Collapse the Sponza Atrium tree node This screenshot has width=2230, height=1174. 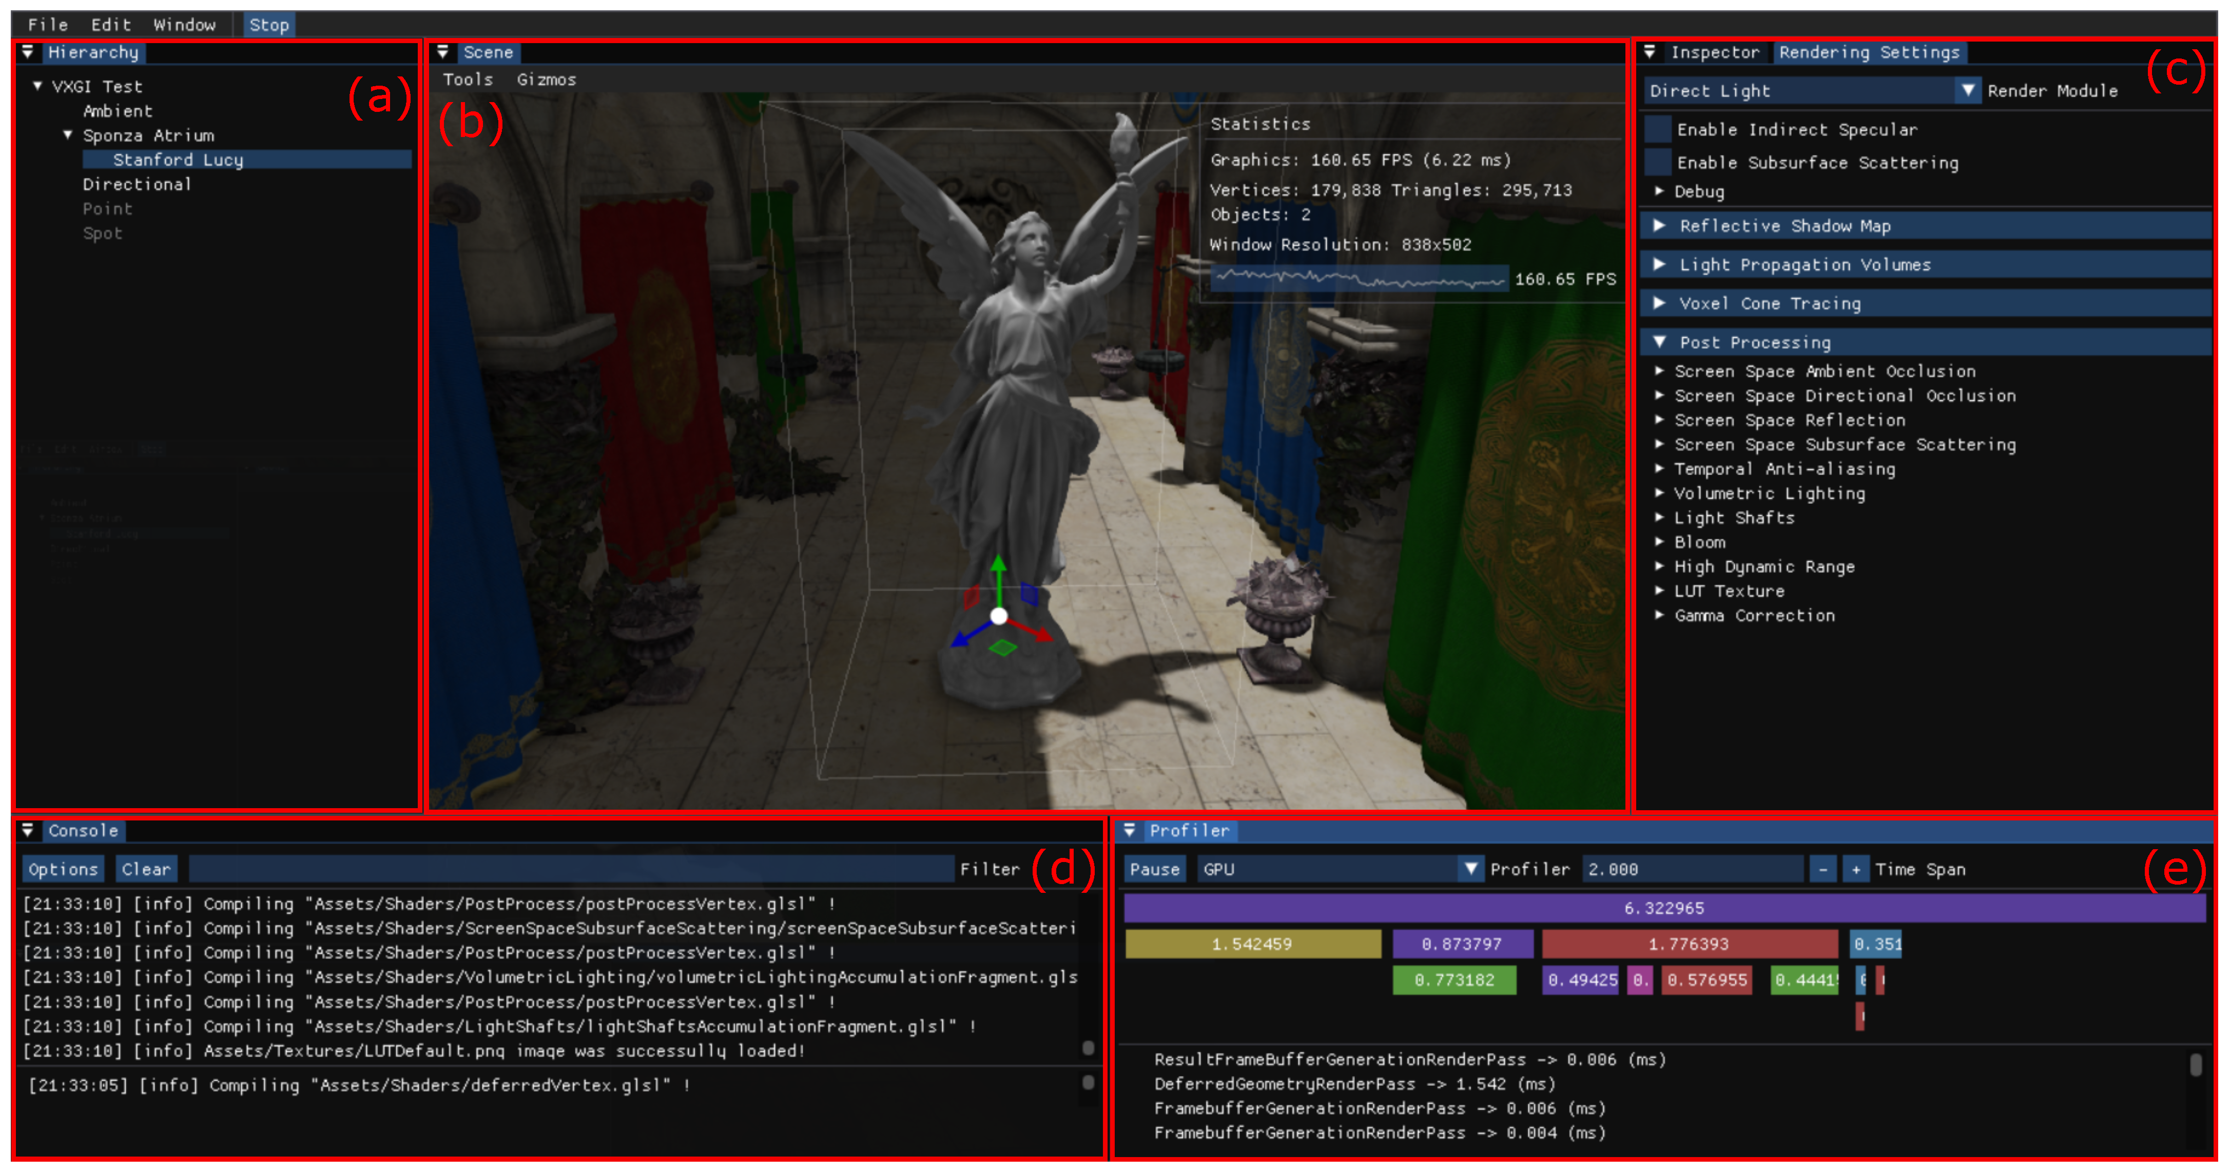point(68,134)
